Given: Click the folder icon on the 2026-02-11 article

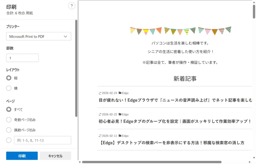Looking at the screenshot, I should [x=120, y=136].
